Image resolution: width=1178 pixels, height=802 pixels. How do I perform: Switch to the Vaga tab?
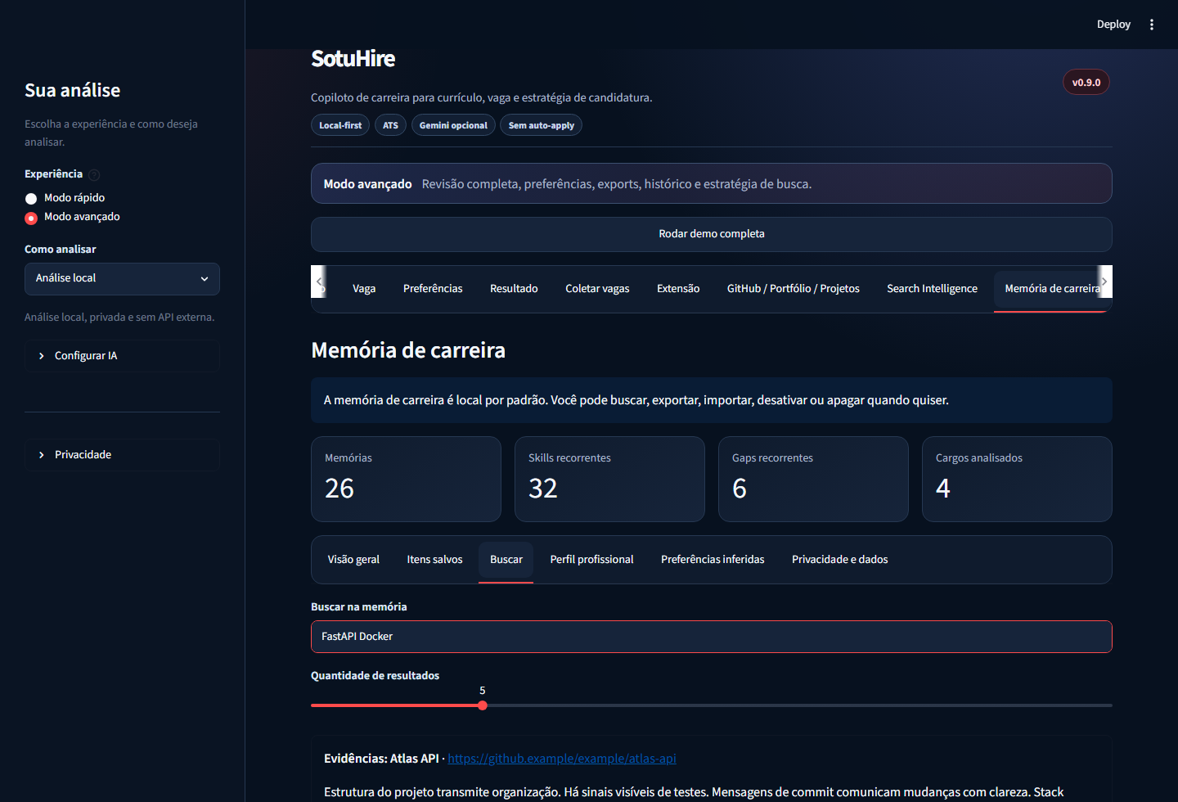click(364, 289)
